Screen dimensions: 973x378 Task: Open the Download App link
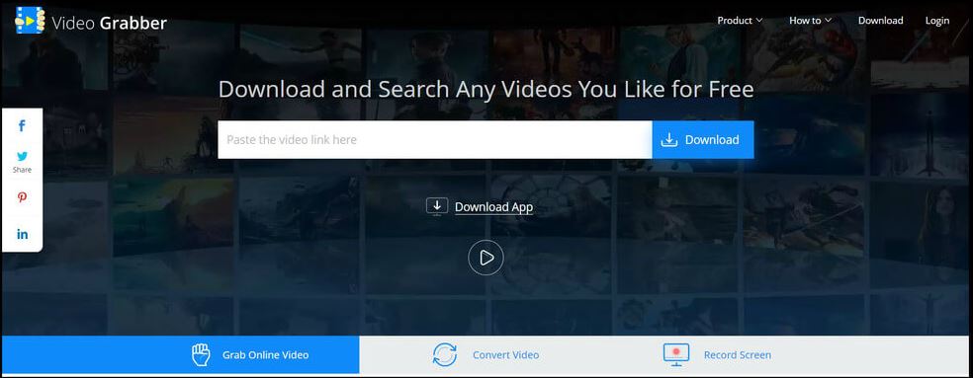[x=494, y=207]
